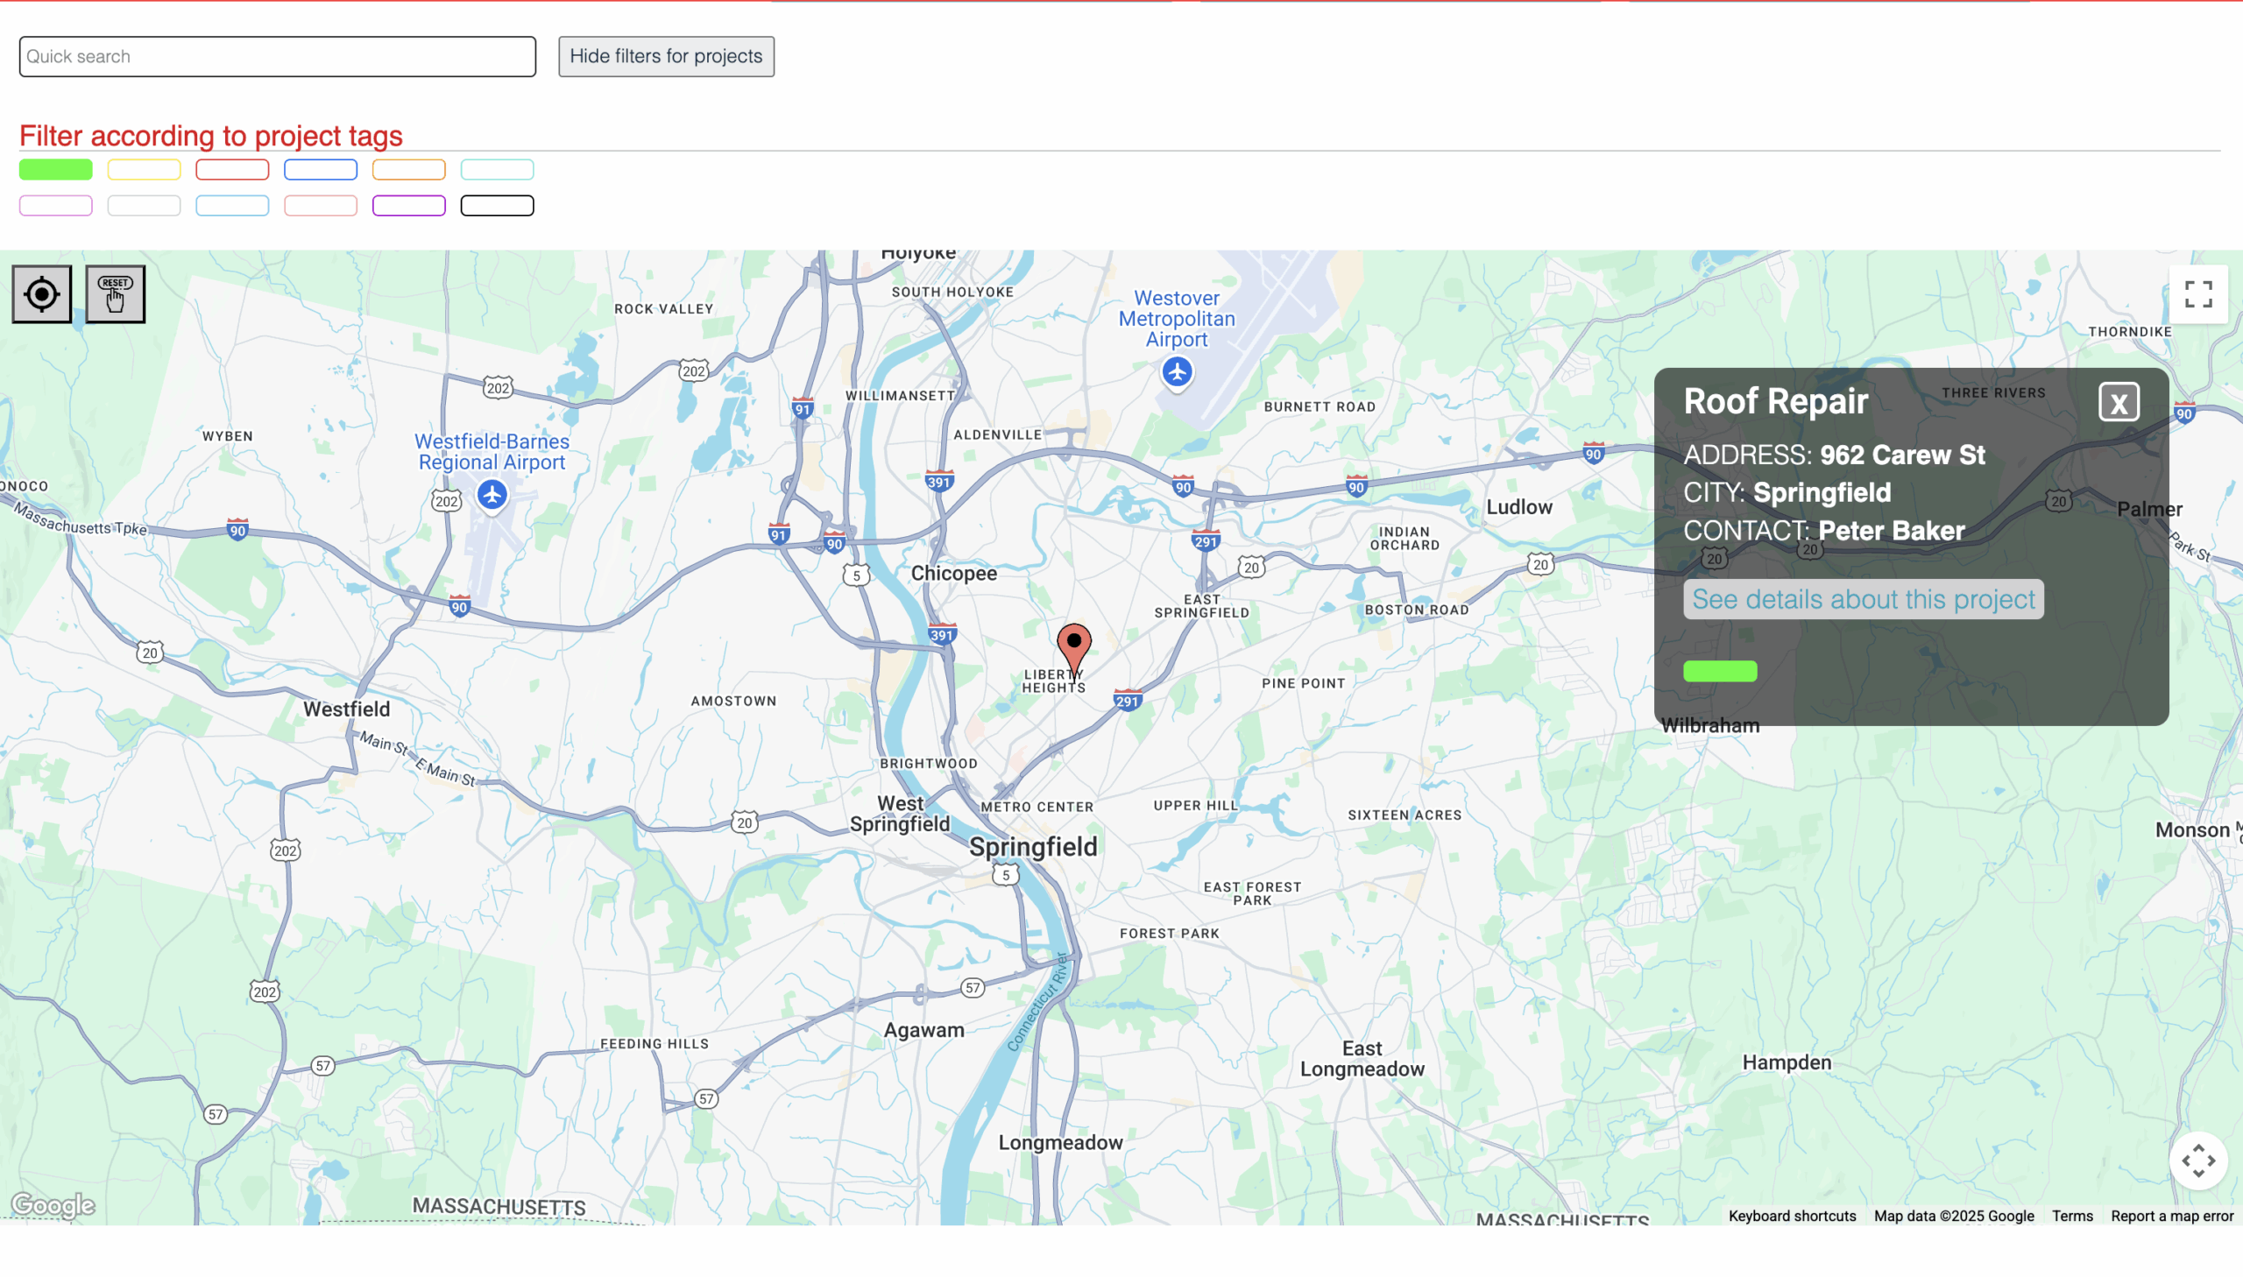Image resolution: width=2243 pixels, height=1277 pixels.
Task: Click Hide filters for projects button
Action: click(666, 56)
